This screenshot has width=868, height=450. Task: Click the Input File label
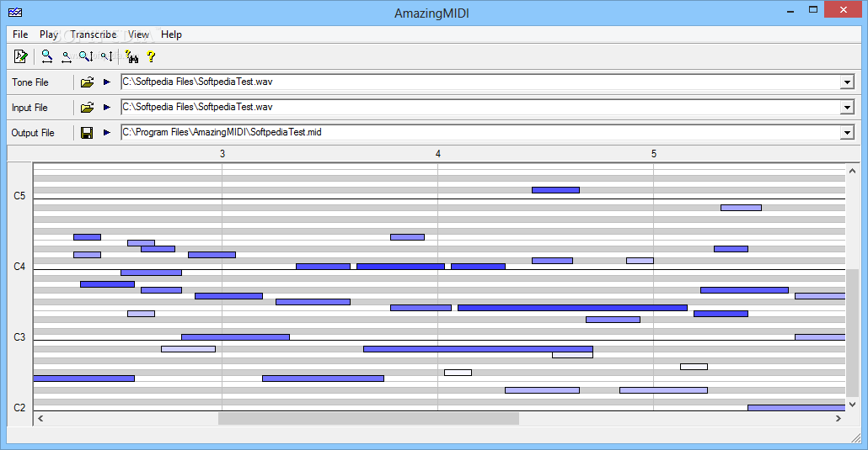[x=29, y=108]
